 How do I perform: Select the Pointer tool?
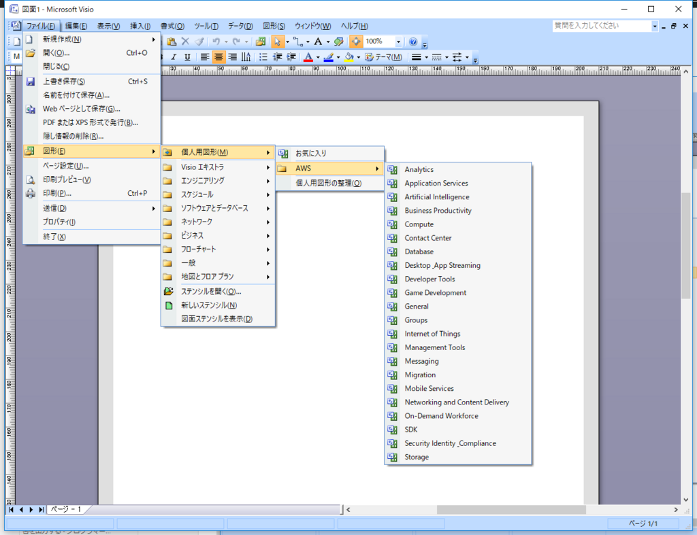point(278,41)
